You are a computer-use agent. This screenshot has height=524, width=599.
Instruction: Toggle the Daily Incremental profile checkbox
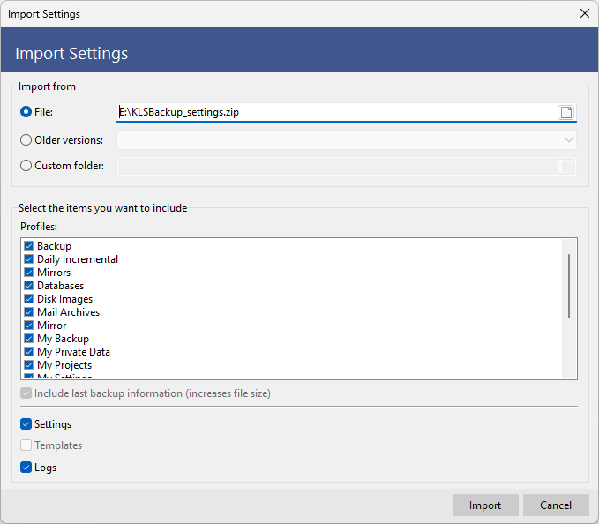coord(29,259)
